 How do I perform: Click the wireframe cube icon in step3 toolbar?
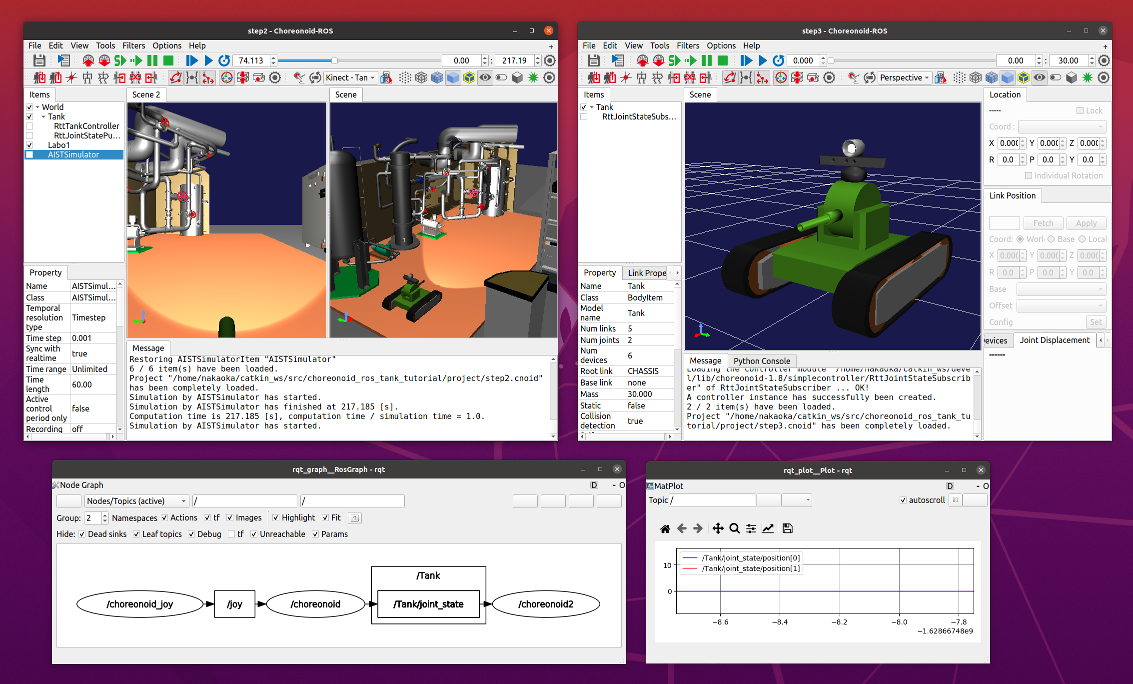point(975,77)
